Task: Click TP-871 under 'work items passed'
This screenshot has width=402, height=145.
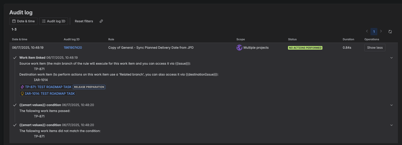Action: 39,116
